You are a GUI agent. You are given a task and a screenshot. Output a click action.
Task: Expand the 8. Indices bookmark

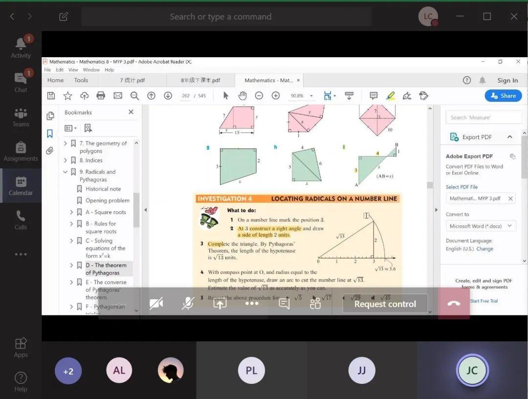coord(66,160)
